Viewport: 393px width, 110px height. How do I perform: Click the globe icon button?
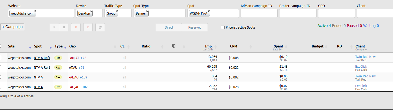100,27
